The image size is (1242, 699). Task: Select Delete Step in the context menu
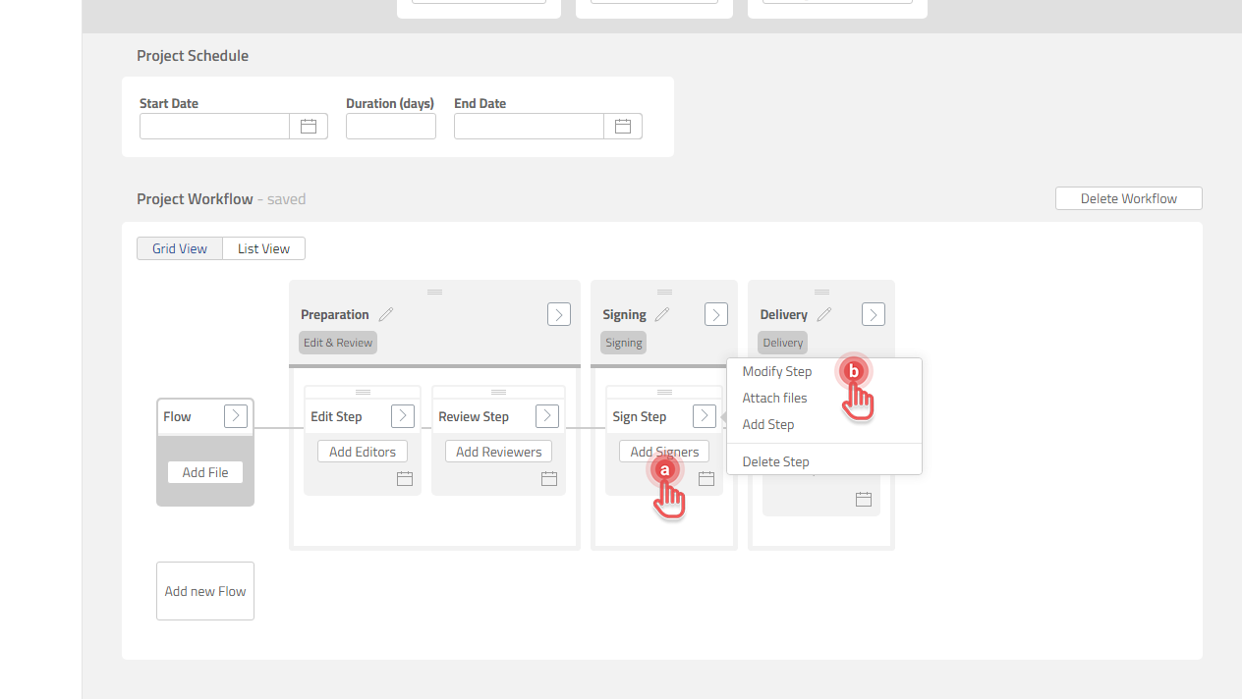tap(775, 461)
